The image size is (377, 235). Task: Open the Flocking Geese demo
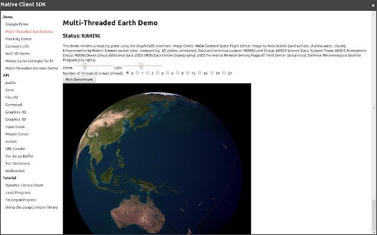(18, 39)
